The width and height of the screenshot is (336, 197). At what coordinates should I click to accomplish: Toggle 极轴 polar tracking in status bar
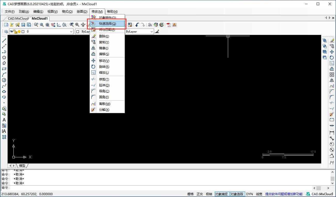coord(209,194)
